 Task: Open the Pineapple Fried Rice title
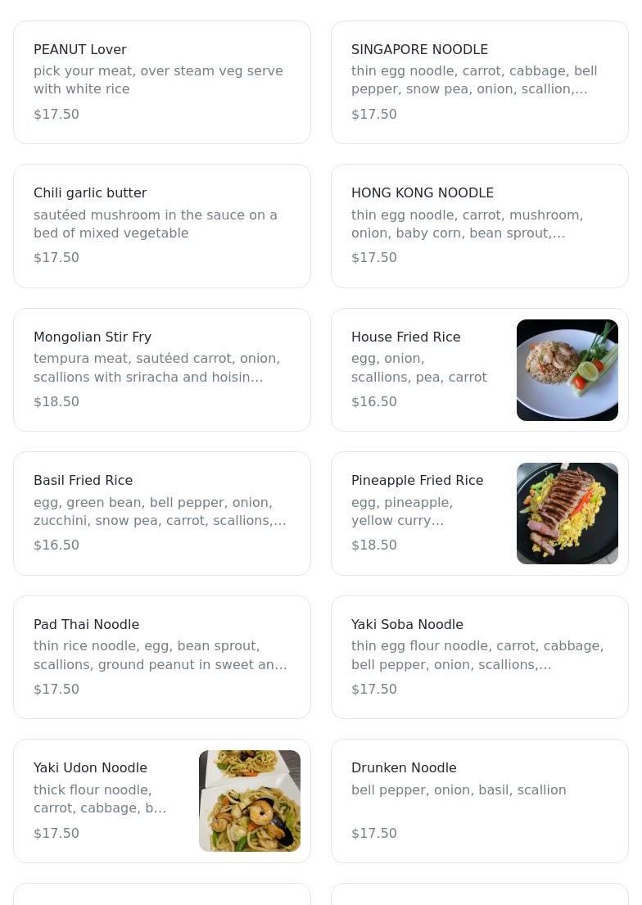(417, 480)
